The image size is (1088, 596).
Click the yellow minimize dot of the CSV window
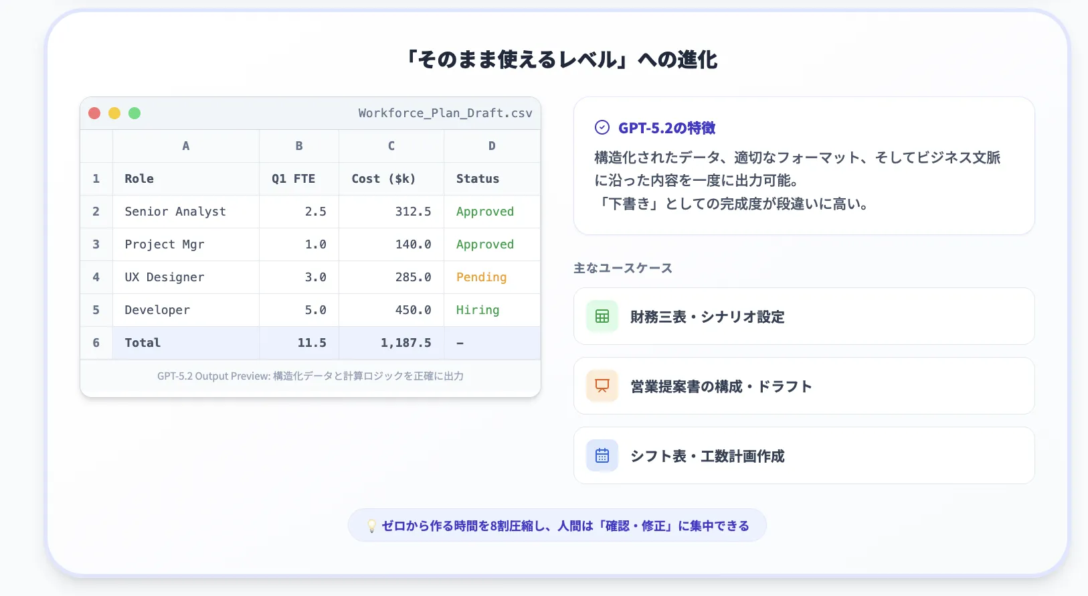tap(114, 113)
